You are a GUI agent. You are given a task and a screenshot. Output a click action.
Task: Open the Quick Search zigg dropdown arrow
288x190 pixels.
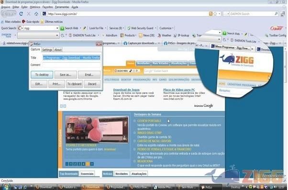click(57, 28)
